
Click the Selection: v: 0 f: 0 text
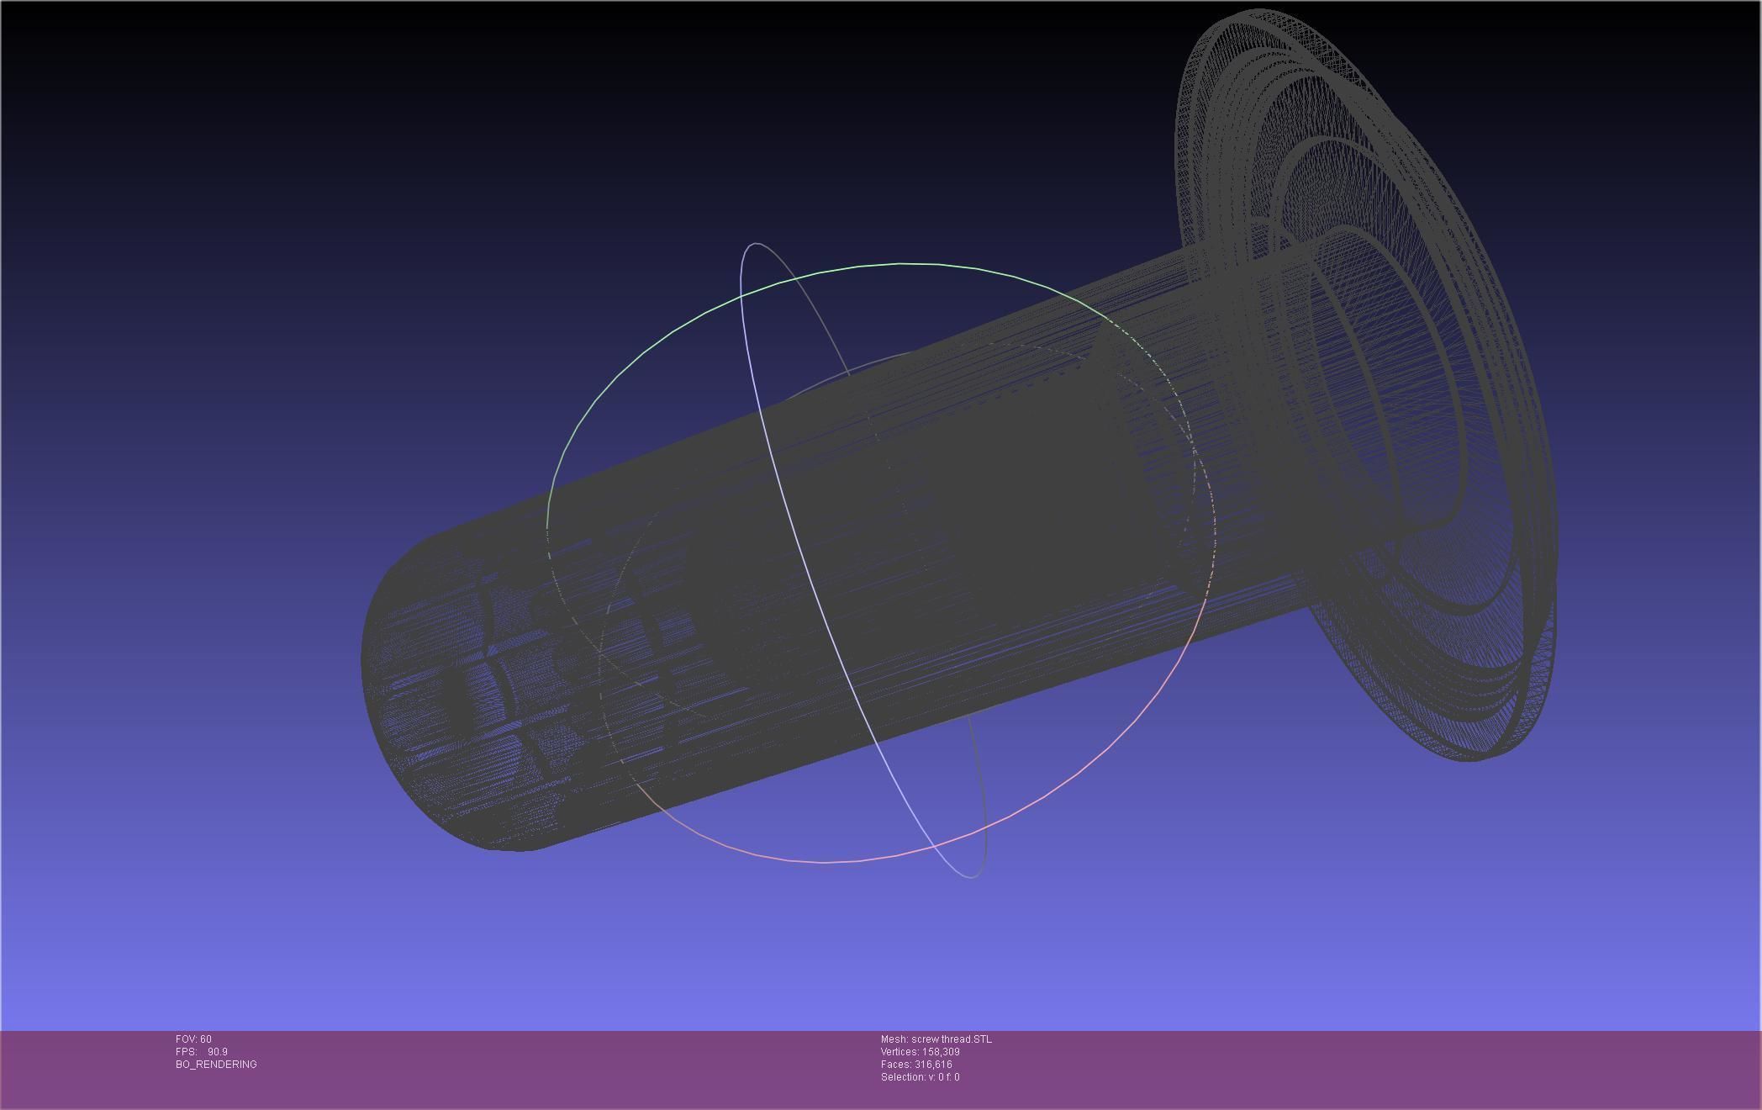[x=920, y=1077]
